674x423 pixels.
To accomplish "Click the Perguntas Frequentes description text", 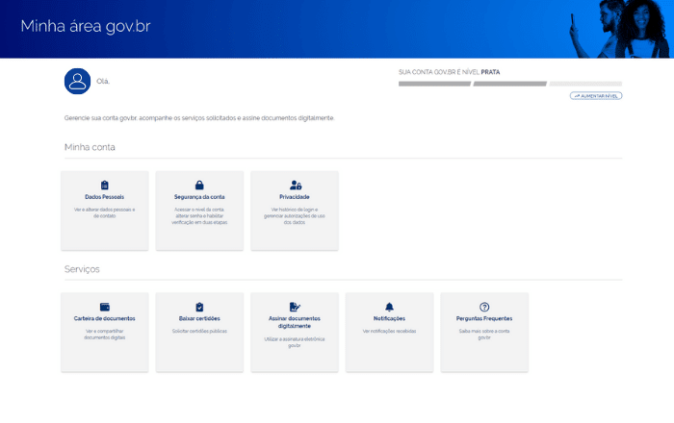I will click(x=484, y=334).
